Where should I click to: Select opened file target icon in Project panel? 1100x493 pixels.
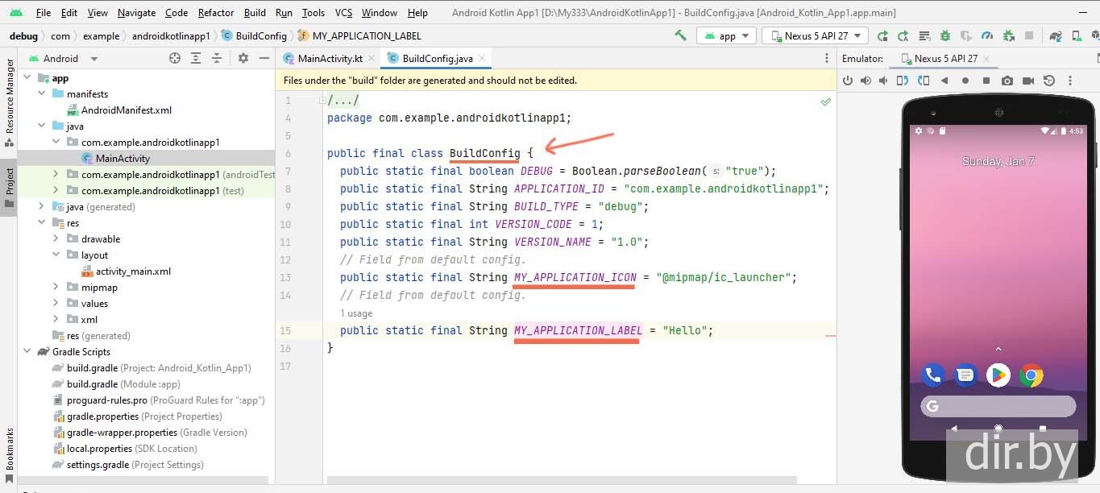click(175, 58)
